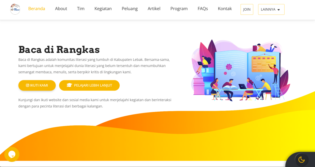Go to the Beranda menu item
This screenshot has height=167, width=315.
point(37,9)
